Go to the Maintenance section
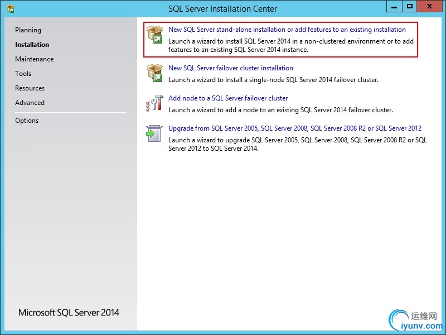The width and height of the screenshot is (446, 335). pyautogui.click(x=35, y=59)
